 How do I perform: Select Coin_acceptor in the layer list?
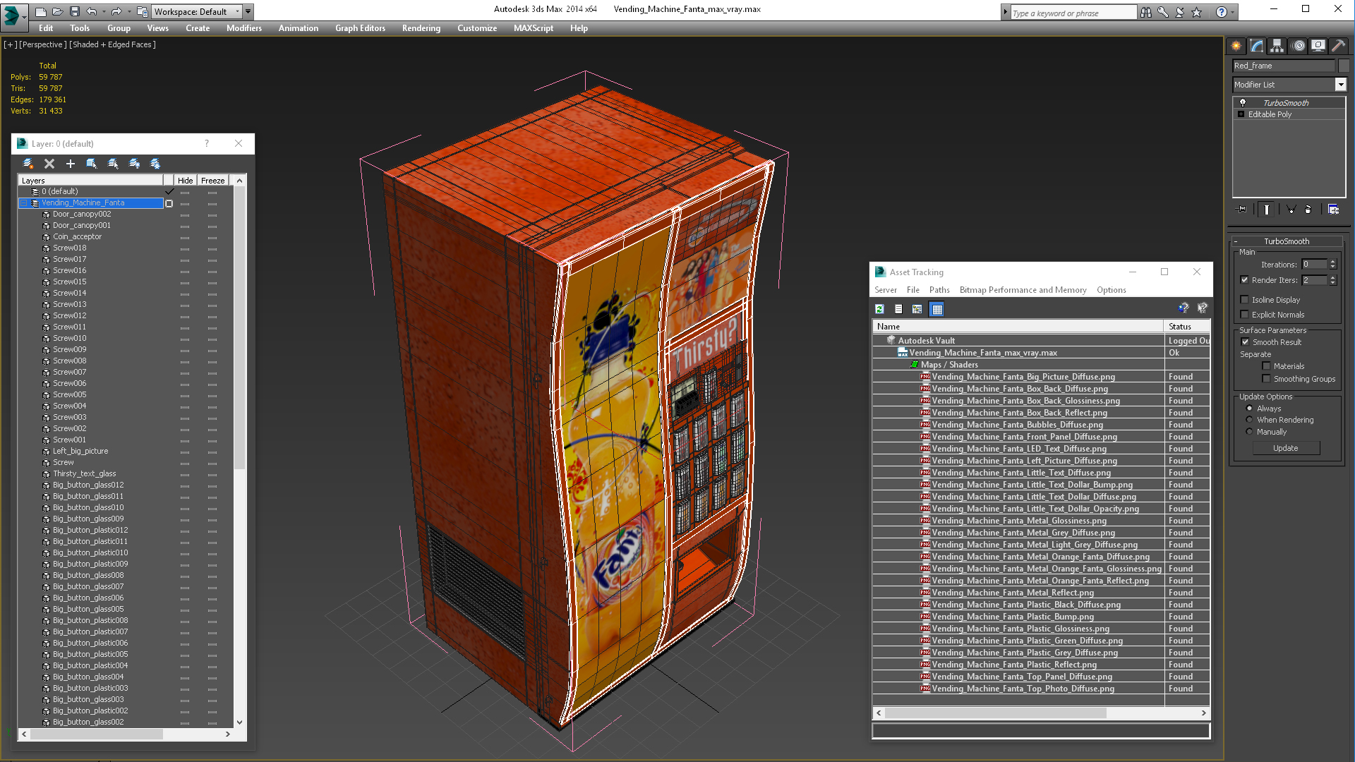tap(77, 237)
